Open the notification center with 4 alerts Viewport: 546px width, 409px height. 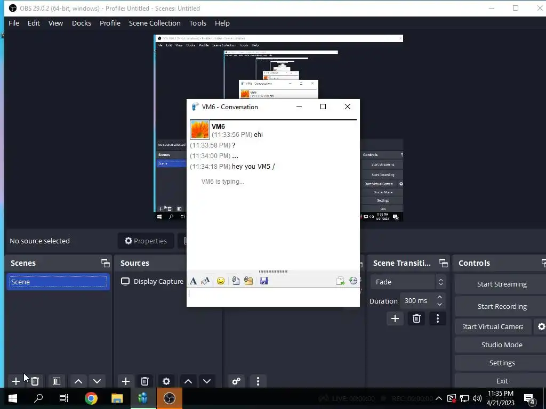[x=529, y=399]
